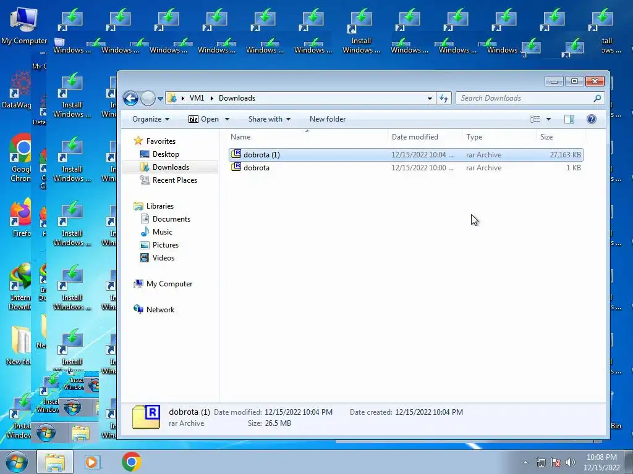The height and width of the screenshot is (474, 633).
Task: Click the folder icon in address bar
Action: click(172, 98)
